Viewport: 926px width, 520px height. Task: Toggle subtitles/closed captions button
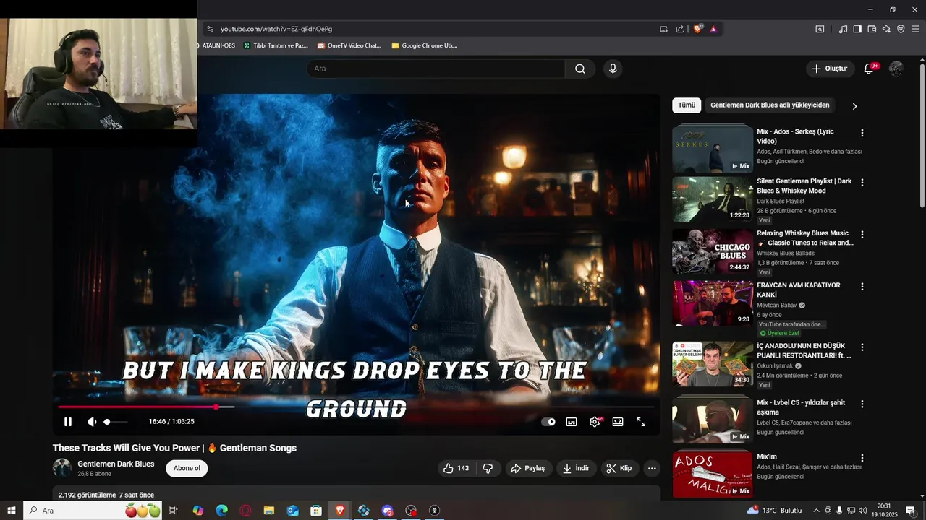click(572, 422)
